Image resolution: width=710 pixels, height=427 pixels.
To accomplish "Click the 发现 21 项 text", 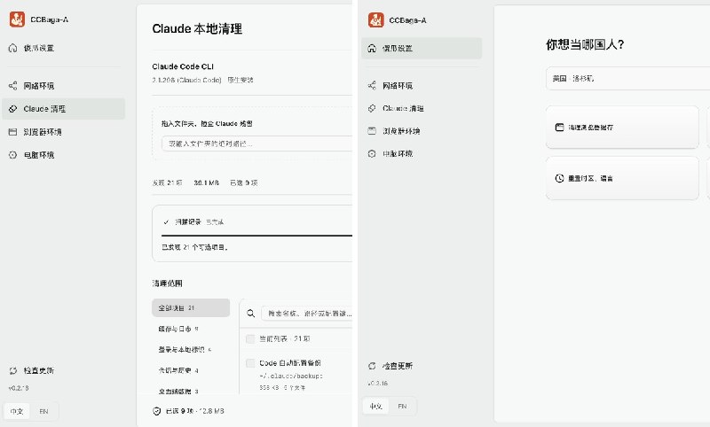I will tap(167, 183).
